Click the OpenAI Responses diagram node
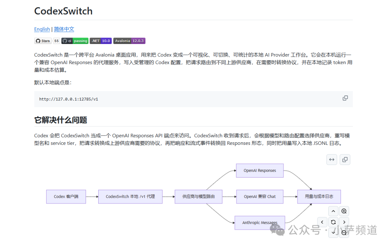Viewport: 390px width, 246px height. click(x=260, y=171)
